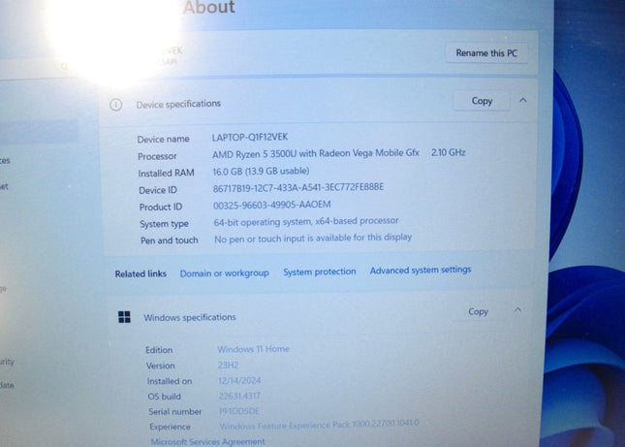Collapse the Device specifications section
Screen dimensions: 625x447
(x=523, y=101)
